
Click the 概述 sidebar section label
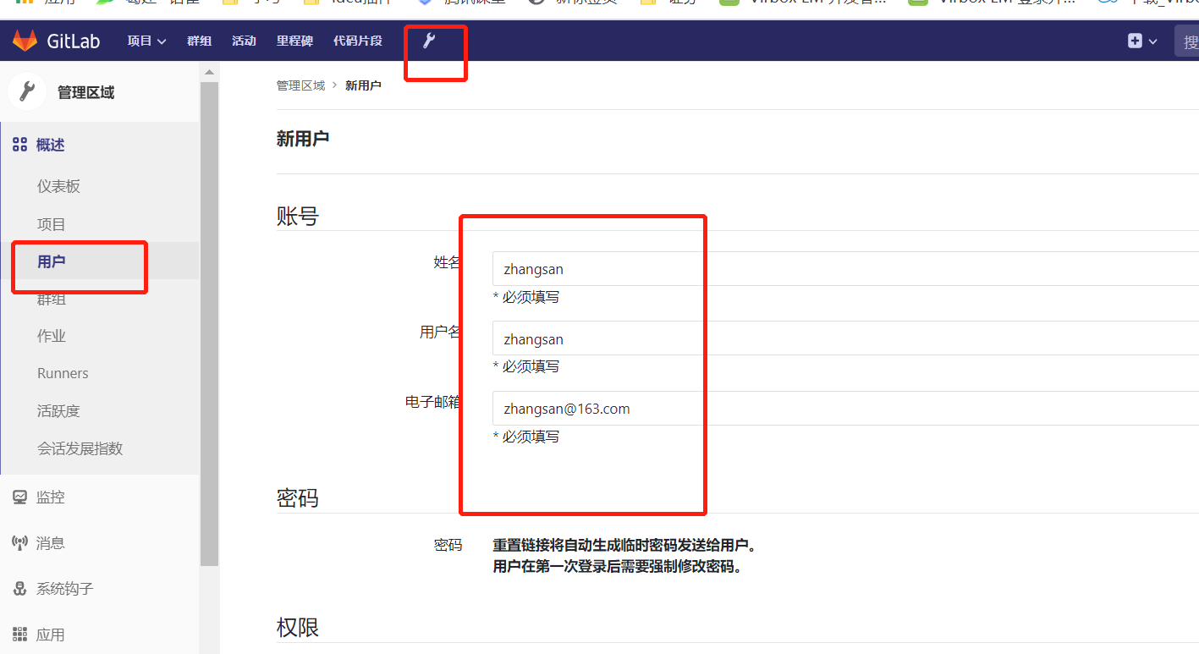click(x=51, y=146)
